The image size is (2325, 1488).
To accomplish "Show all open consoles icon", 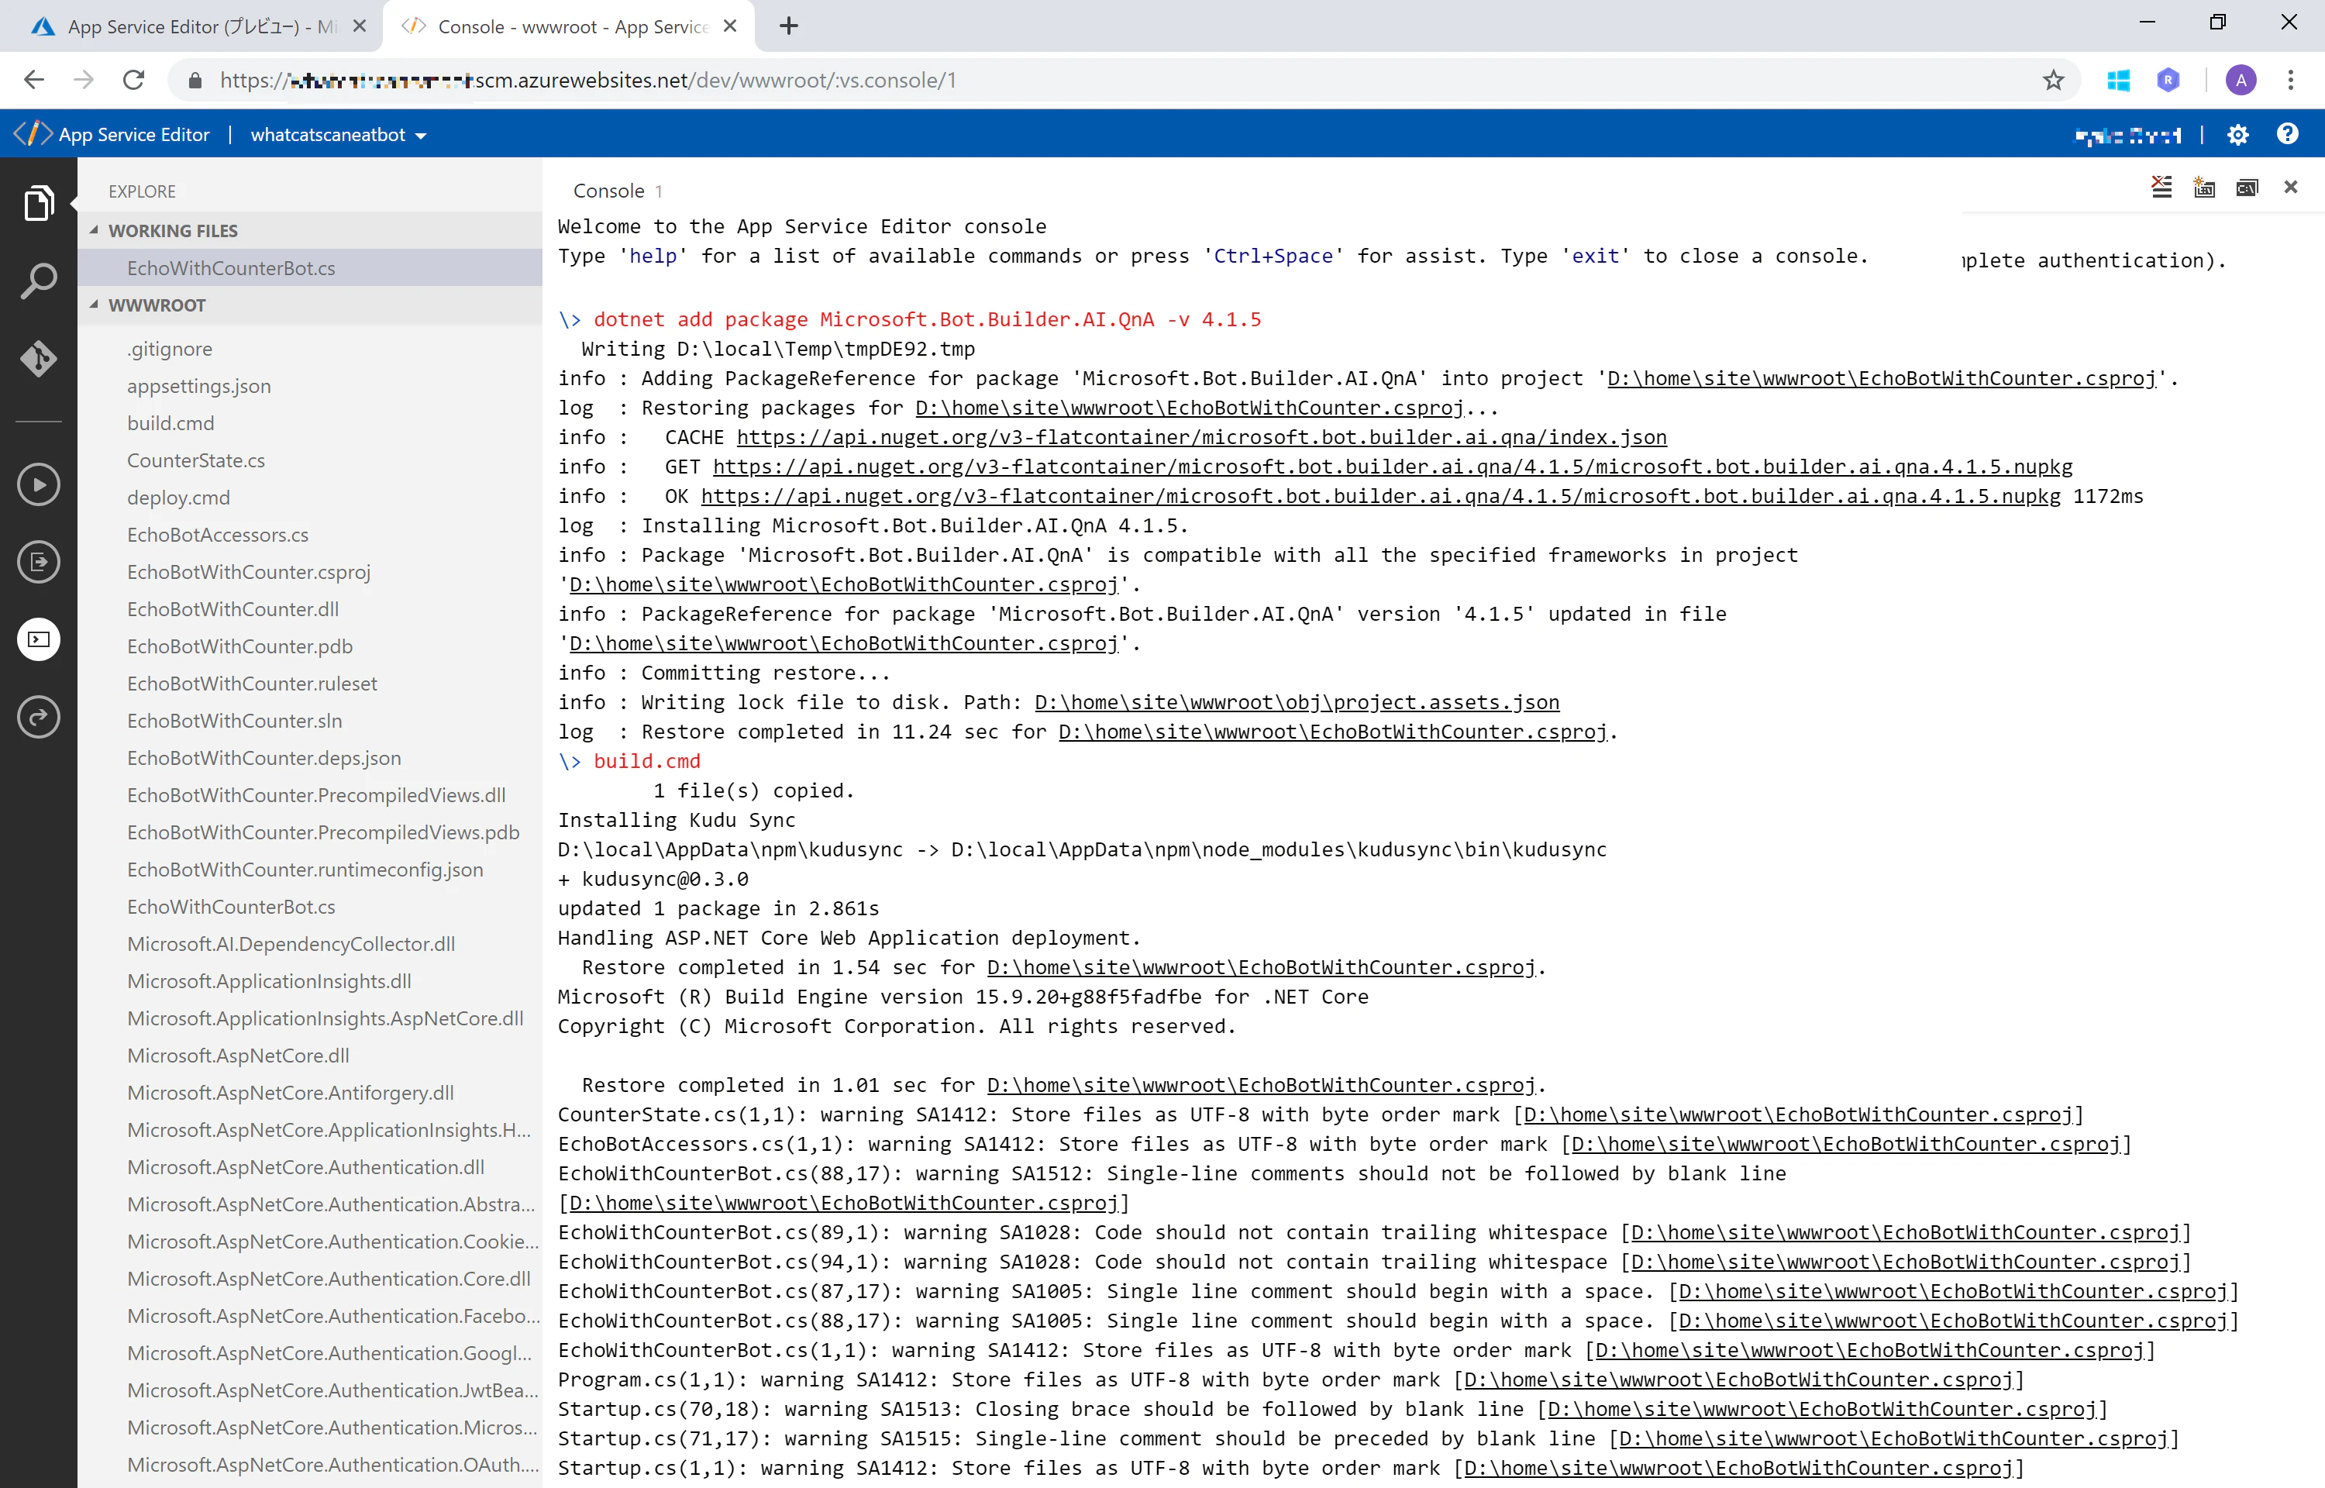I will point(2247,188).
